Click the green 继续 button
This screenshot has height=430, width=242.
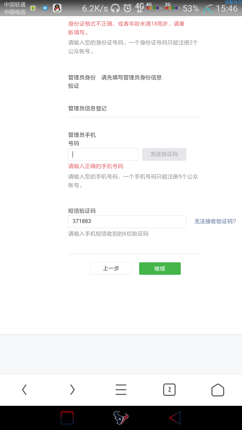click(160, 268)
